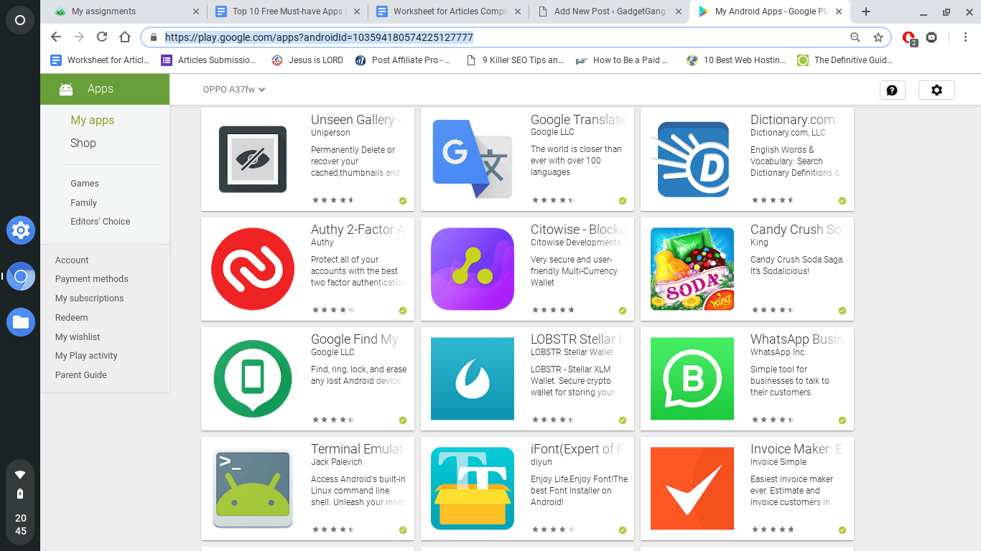Open a new browser tab
Image resolution: width=981 pixels, height=551 pixels.
(866, 11)
